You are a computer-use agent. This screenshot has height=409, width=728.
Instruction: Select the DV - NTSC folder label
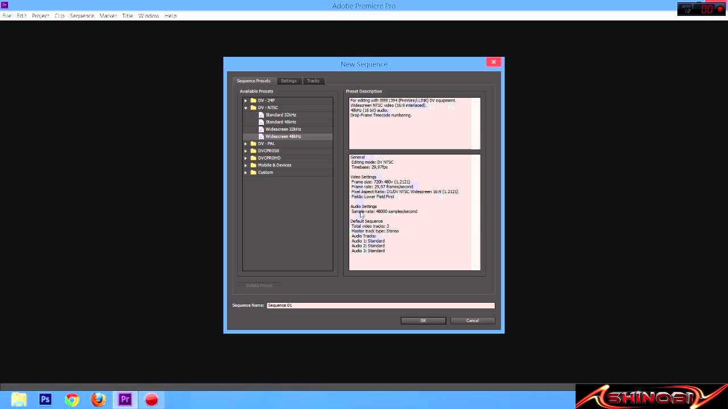[x=268, y=108]
